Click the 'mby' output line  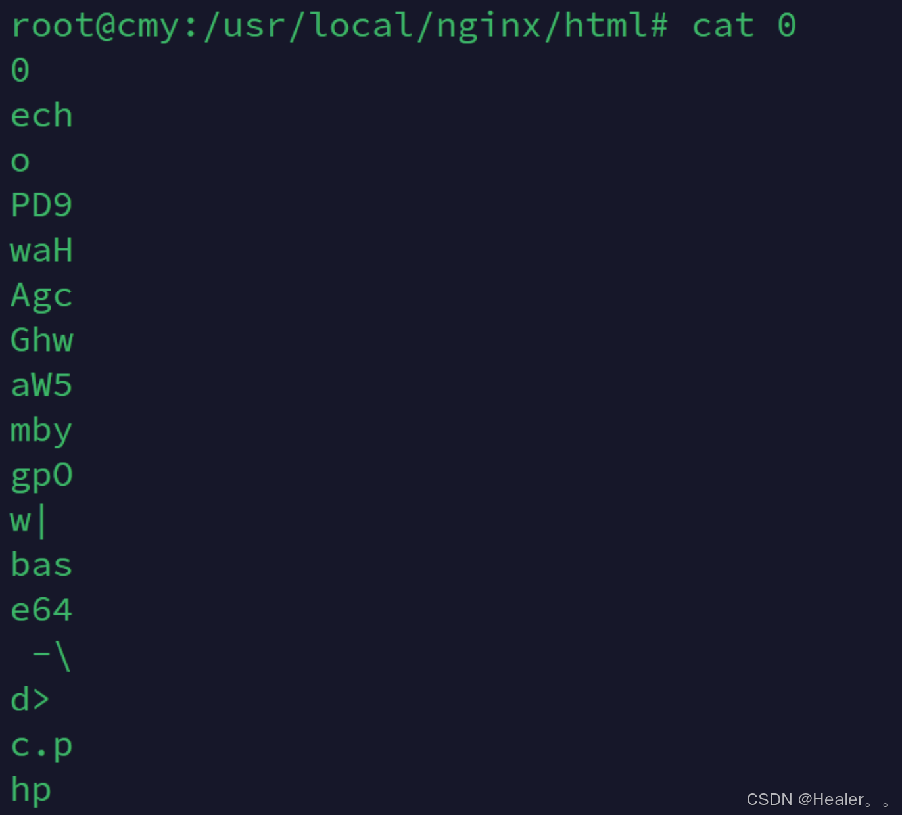click(x=41, y=432)
